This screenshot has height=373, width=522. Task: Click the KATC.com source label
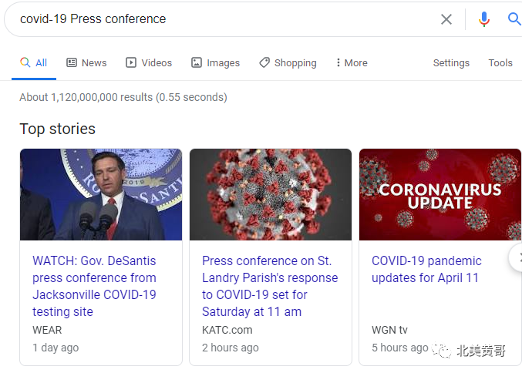coord(227,330)
